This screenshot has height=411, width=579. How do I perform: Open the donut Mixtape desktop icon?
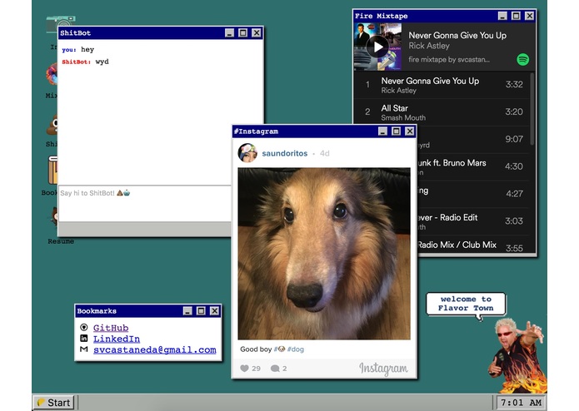pyautogui.click(x=52, y=75)
